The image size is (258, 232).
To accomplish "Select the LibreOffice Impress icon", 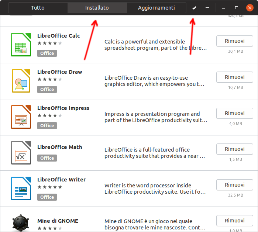I will tap(21, 117).
